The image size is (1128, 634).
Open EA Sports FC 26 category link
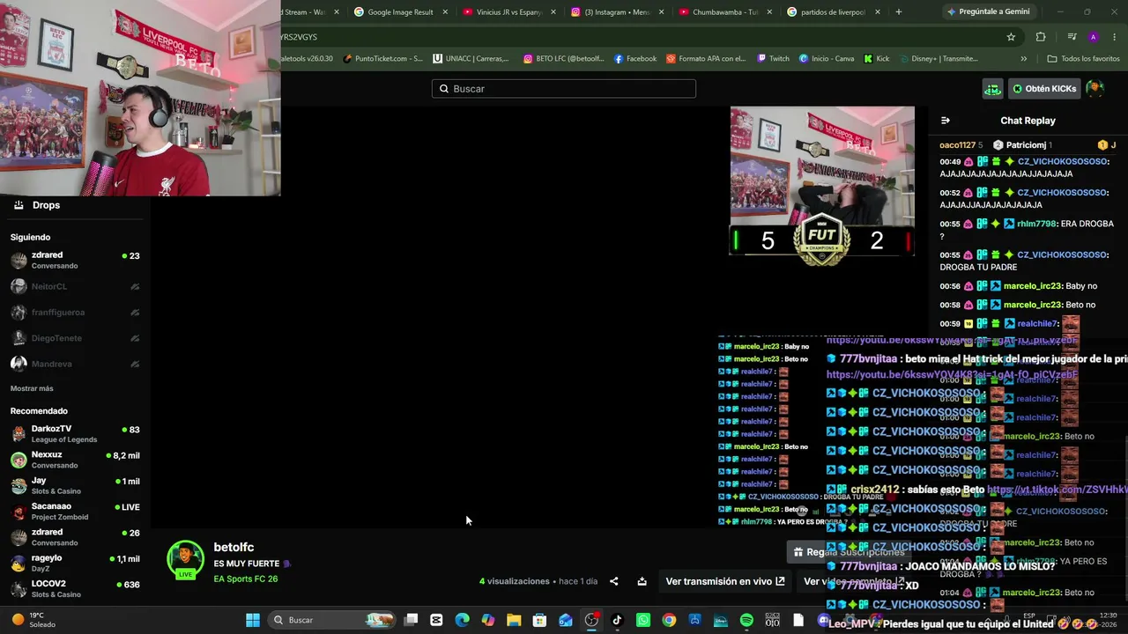click(x=245, y=579)
